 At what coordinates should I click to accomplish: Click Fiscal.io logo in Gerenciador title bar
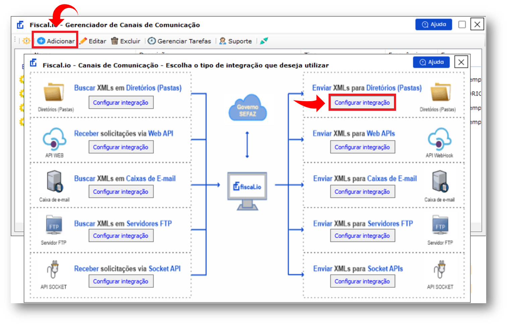pyautogui.click(x=20, y=25)
